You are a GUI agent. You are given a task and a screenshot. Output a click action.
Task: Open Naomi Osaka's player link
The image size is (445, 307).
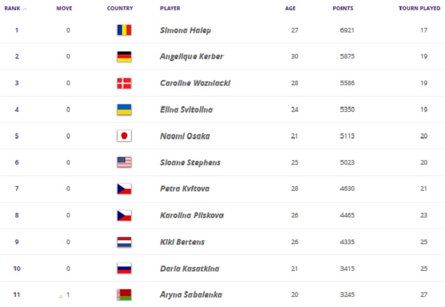pos(185,136)
